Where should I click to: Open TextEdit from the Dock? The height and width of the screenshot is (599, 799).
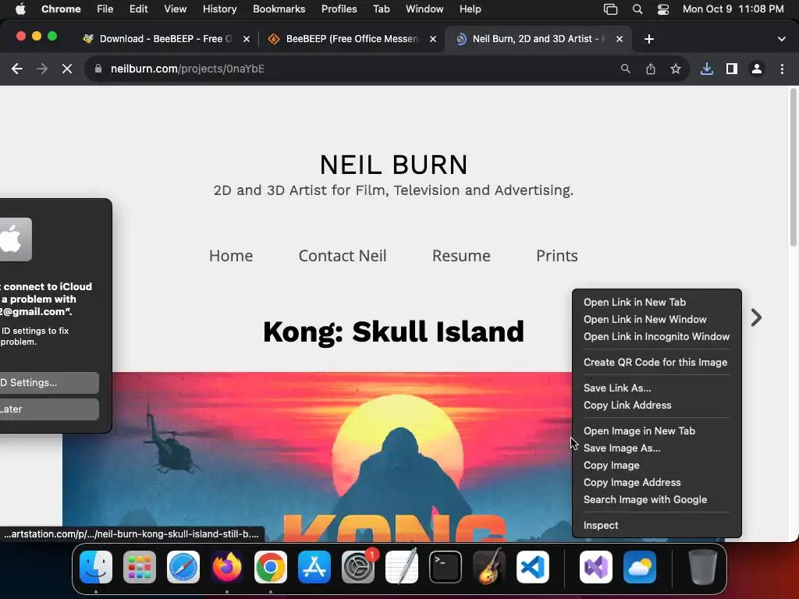402,567
